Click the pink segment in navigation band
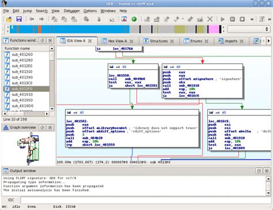This screenshot has width=273, height=210. pos(214,29)
